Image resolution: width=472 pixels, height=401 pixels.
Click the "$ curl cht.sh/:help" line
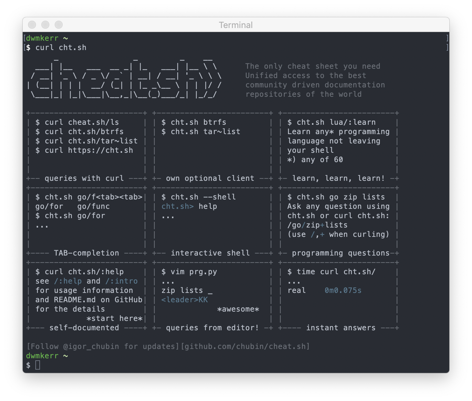coord(80,272)
